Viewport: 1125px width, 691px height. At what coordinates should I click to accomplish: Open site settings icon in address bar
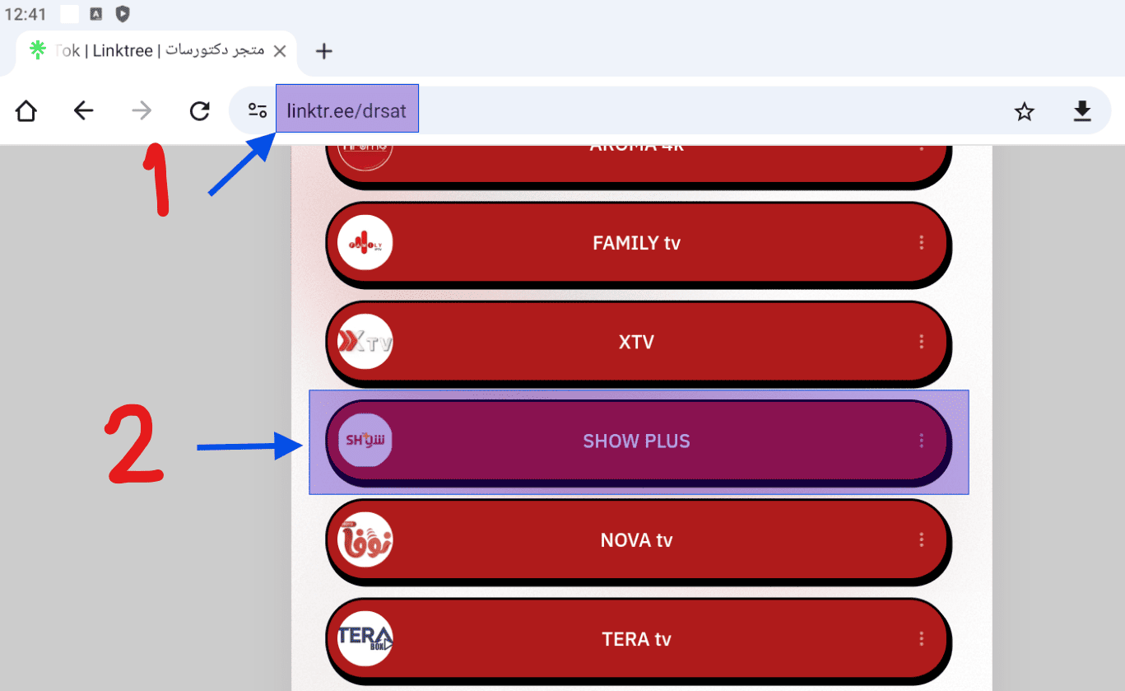258,110
